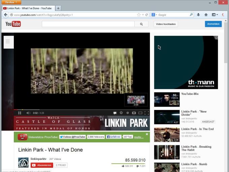The height and width of the screenshot is (172, 229).
Task: Open Linkin Park - Numb title link
Action: tap(194, 164)
